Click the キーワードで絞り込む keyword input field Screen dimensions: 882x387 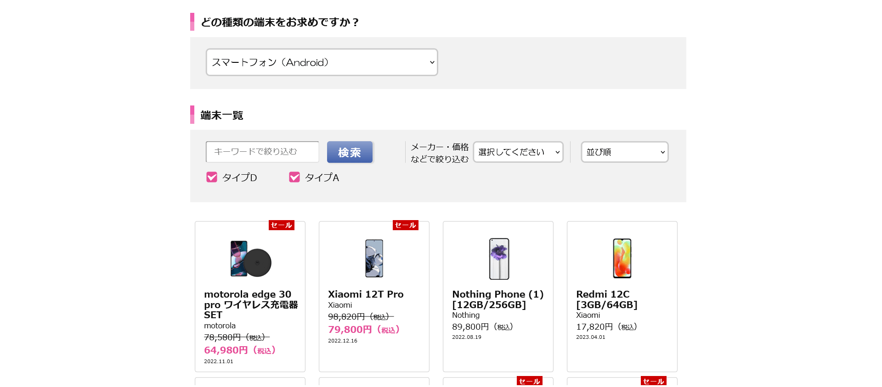coord(262,152)
